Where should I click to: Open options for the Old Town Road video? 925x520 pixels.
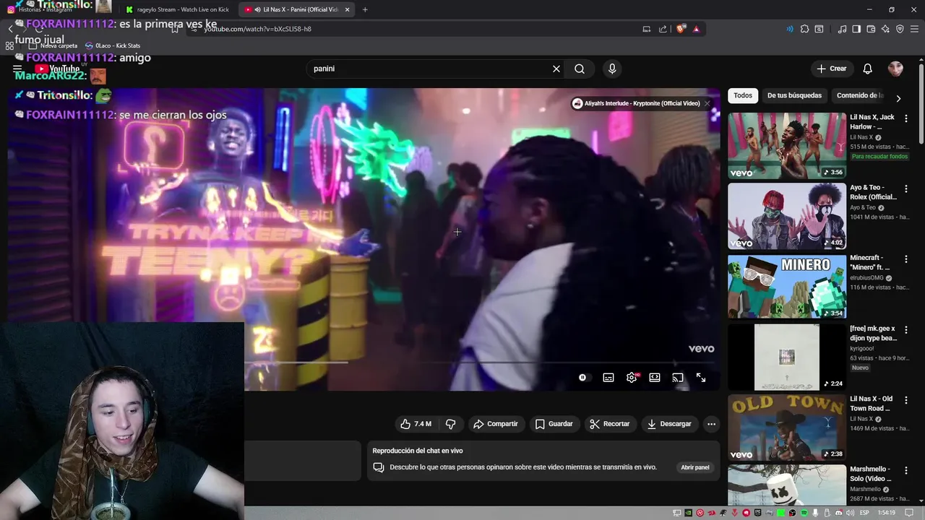[x=906, y=399]
